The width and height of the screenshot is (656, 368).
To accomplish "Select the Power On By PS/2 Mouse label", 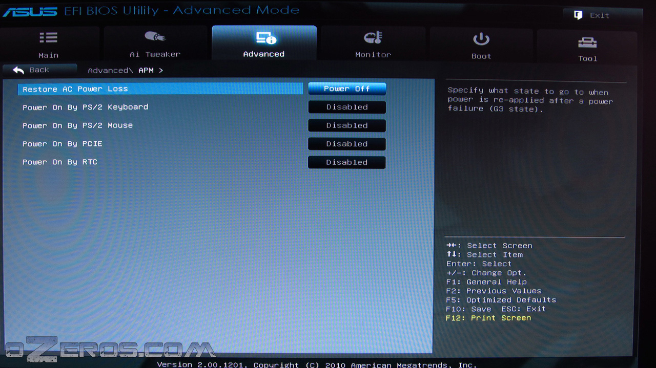I will [77, 125].
